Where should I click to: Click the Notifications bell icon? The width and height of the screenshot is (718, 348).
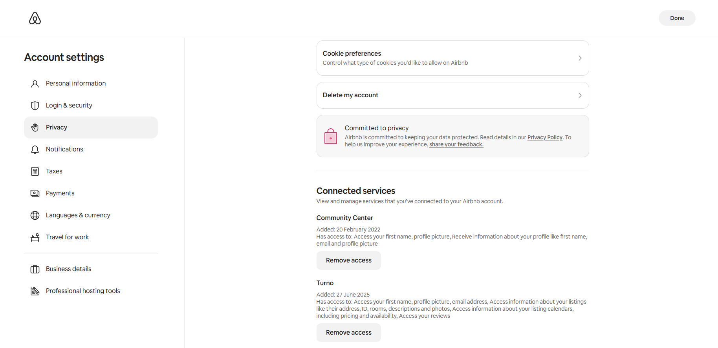click(35, 149)
